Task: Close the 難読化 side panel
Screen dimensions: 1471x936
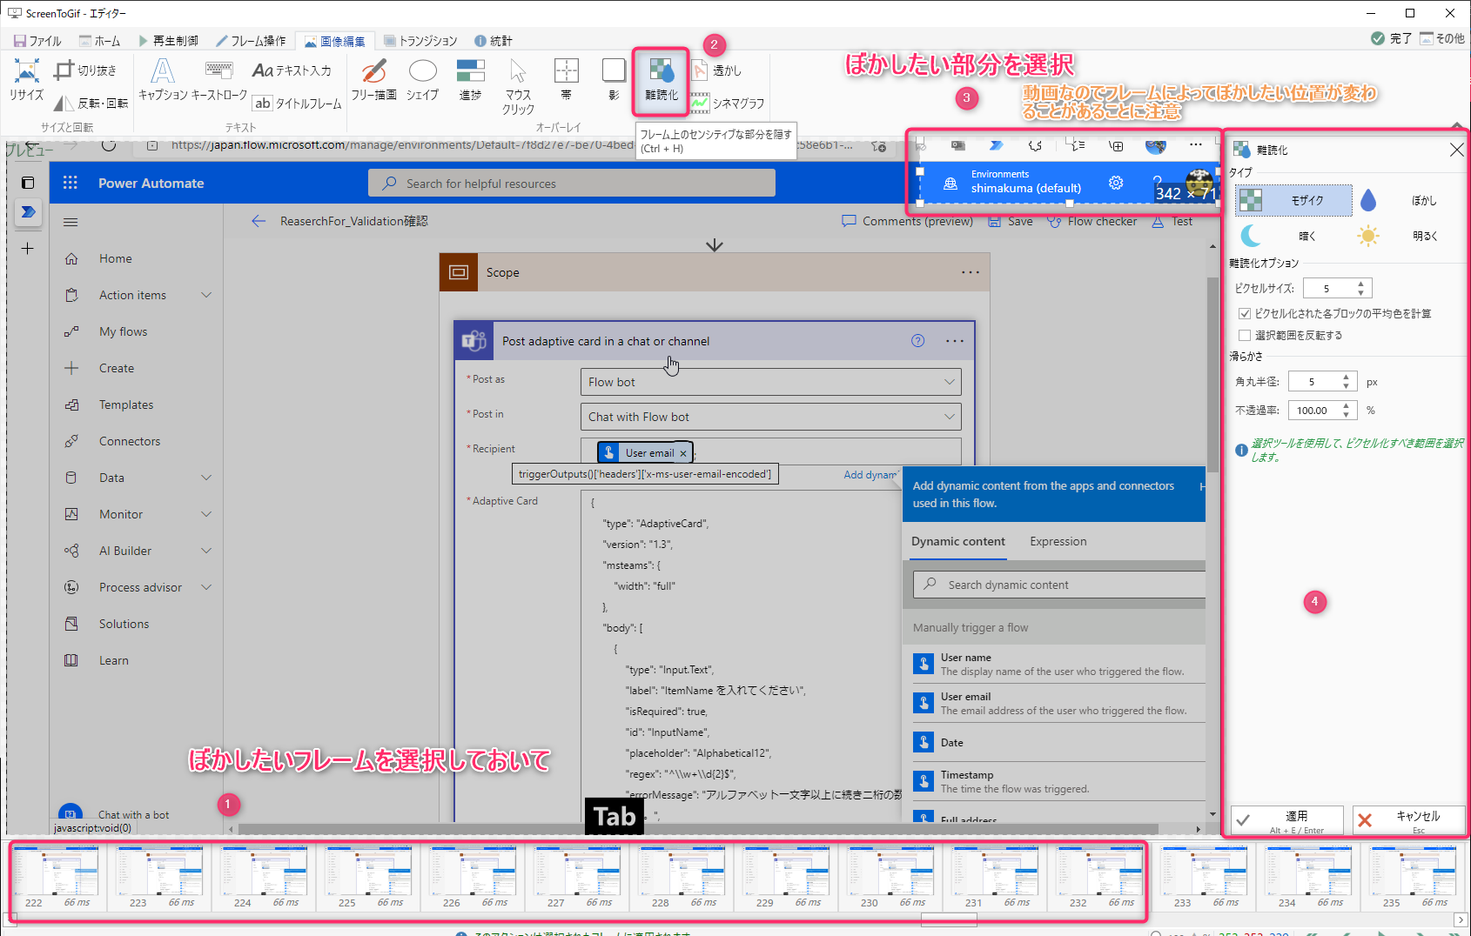Action: (1456, 150)
